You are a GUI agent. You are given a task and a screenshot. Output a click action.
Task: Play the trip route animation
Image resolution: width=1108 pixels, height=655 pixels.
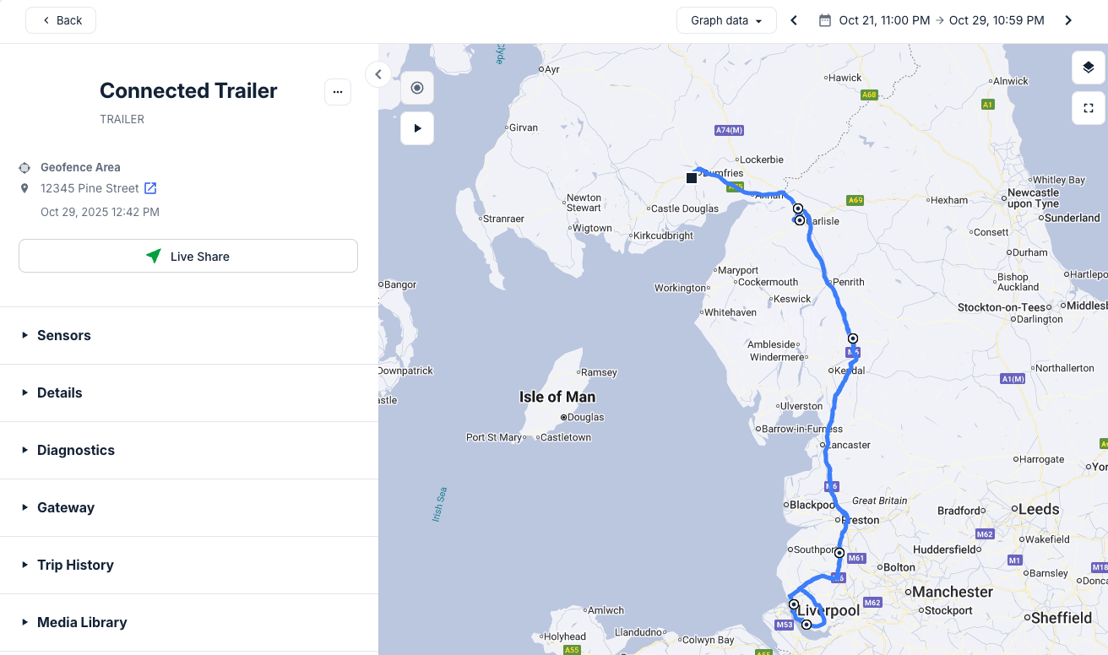pos(417,128)
